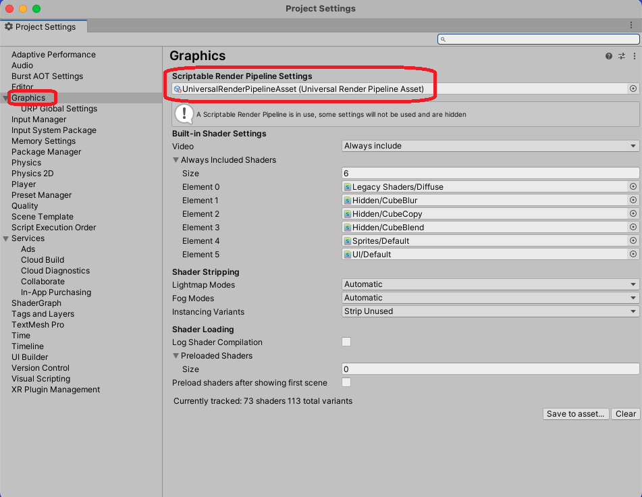Open the Video dropdown set to Always include
642x497 pixels.
(490, 146)
